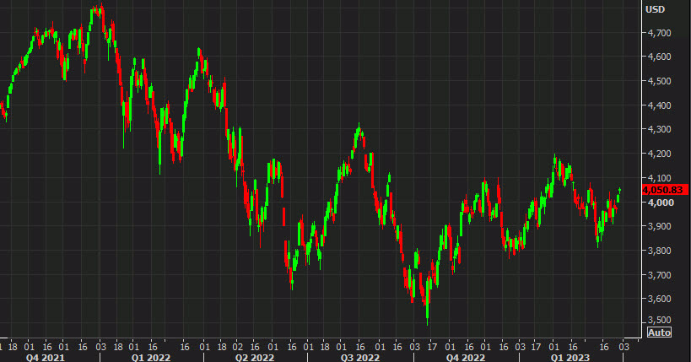Select the Q2 2022 quarter label
691x362 pixels.
tap(255, 357)
